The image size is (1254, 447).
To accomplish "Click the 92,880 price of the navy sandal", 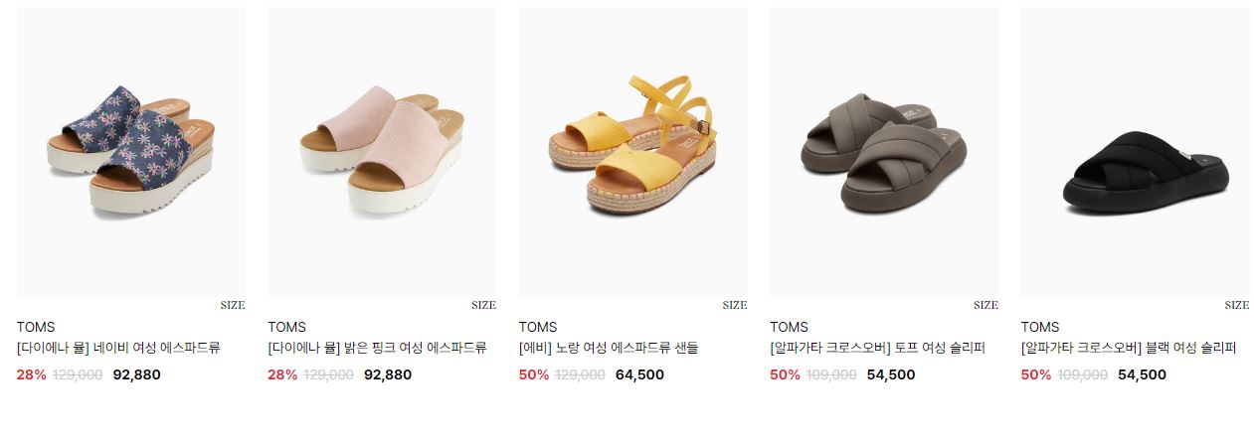I will [x=136, y=375].
